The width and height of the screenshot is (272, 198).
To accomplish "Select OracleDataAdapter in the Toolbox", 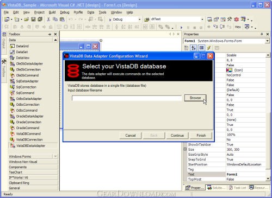I will pyautogui.click(x=30, y=116).
